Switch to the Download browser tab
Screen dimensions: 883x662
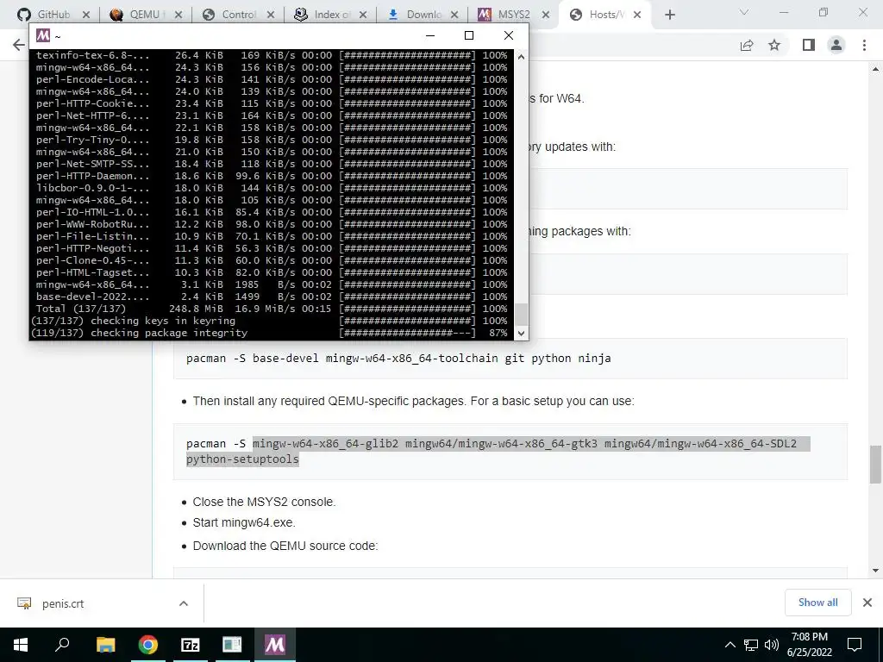(423, 15)
